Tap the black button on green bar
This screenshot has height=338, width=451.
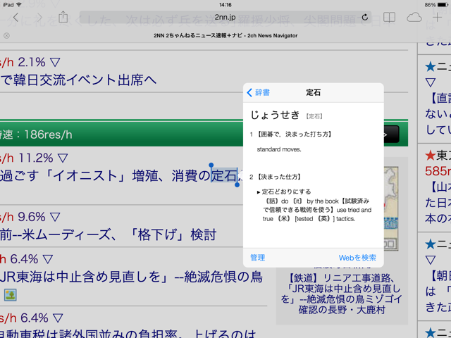392,134
